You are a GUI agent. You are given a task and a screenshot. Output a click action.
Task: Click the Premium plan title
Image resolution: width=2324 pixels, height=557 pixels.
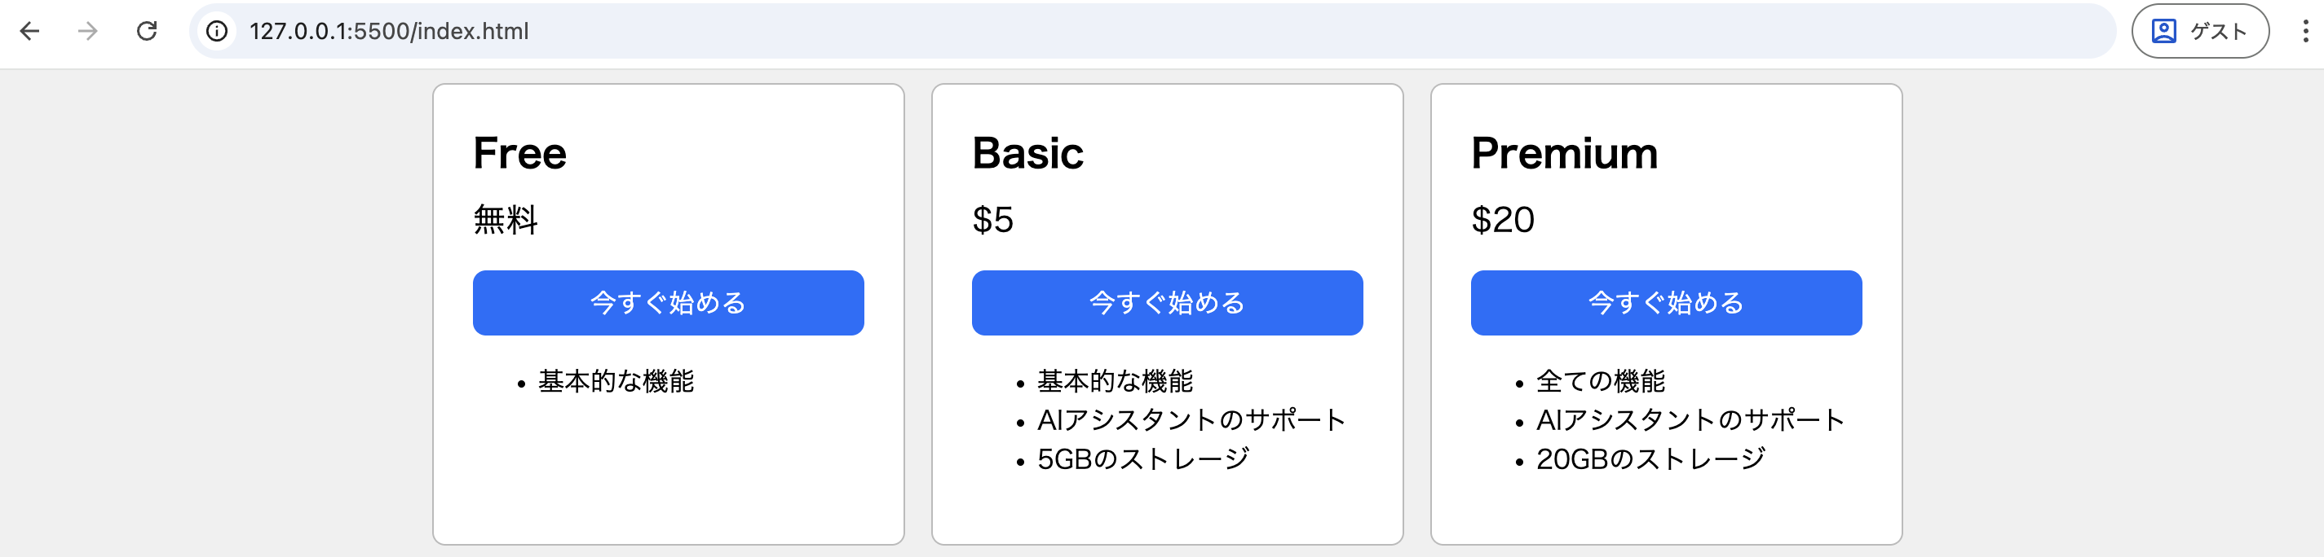coord(1563,153)
